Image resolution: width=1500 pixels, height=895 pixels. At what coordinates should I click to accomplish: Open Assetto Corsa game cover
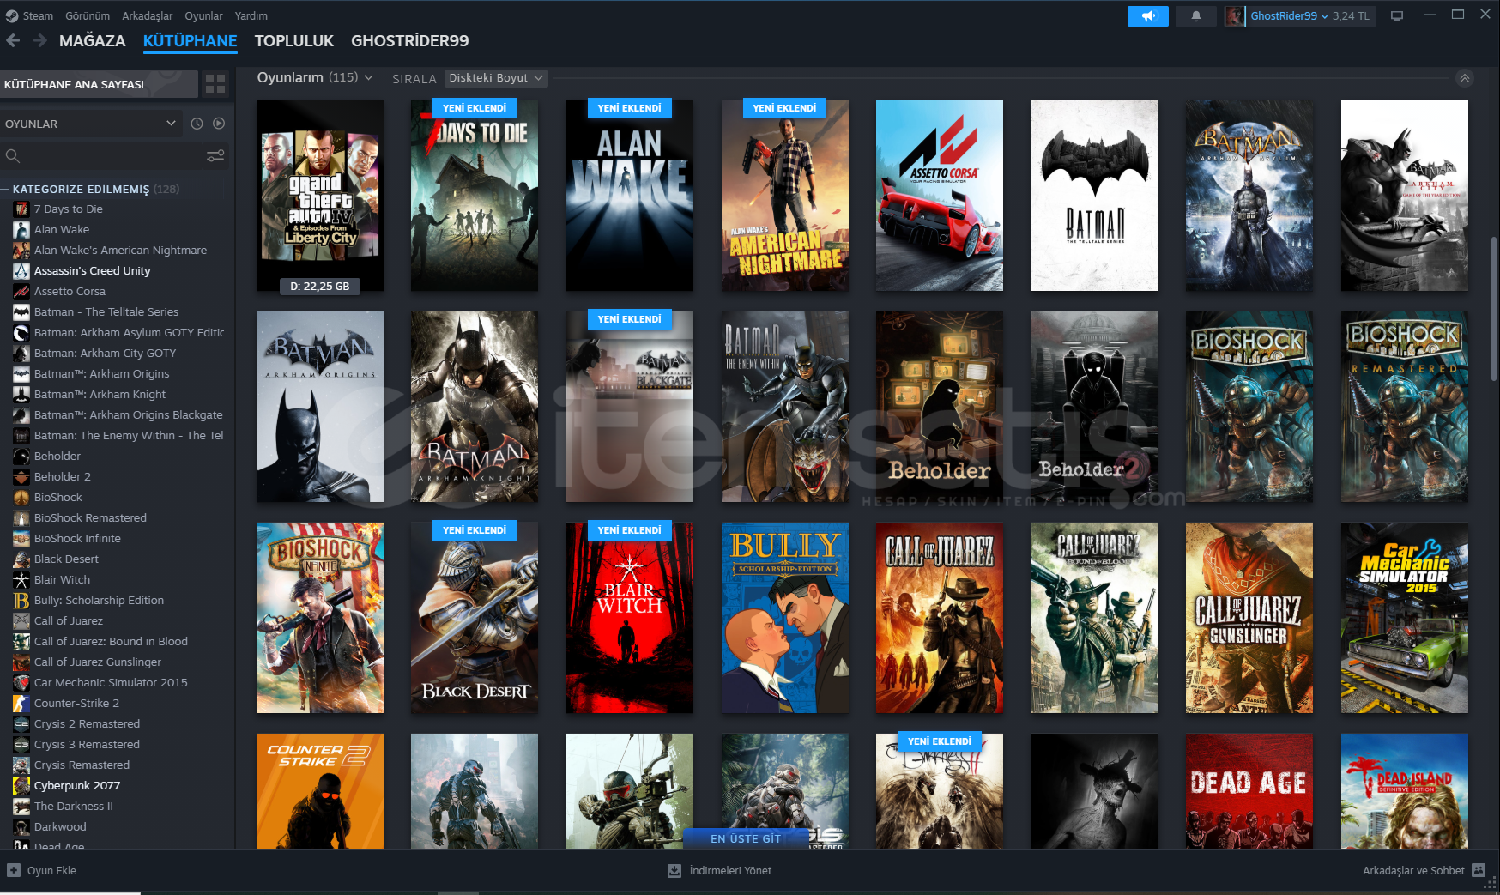tap(940, 196)
